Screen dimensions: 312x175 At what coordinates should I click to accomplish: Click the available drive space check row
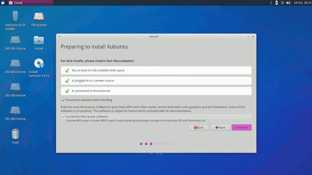[x=156, y=70]
